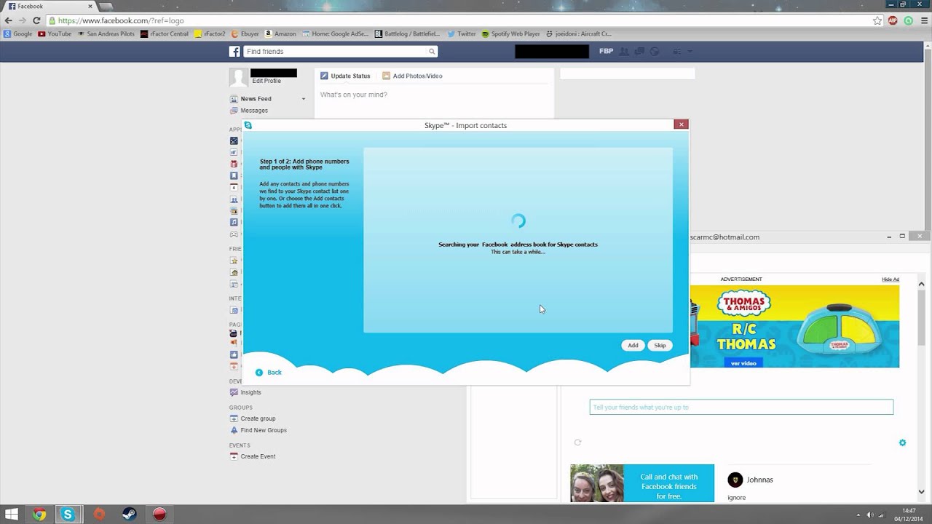
Task: Click the Skype logo in dialog title
Action: 248,125
